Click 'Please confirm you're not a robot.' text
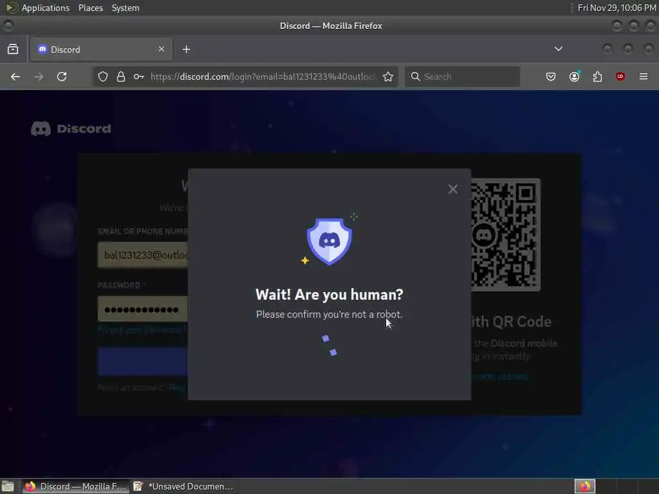The image size is (659, 494). coord(329,314)
